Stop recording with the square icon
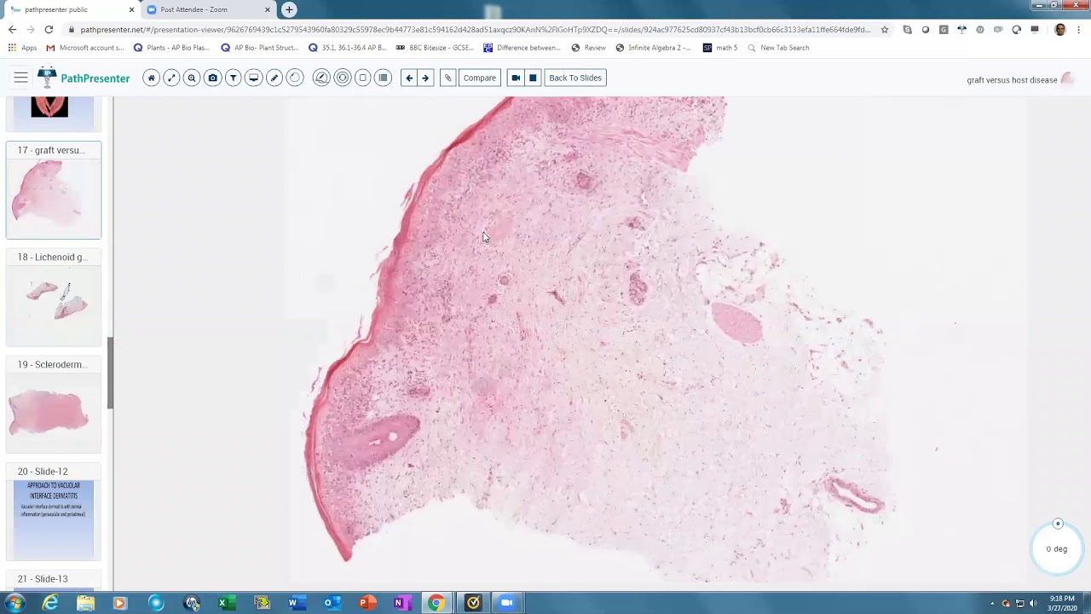1091x614 pixels. coord(533,78)
